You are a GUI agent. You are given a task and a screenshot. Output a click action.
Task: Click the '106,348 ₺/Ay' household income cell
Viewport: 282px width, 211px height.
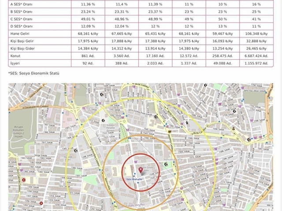click(256, 34)
